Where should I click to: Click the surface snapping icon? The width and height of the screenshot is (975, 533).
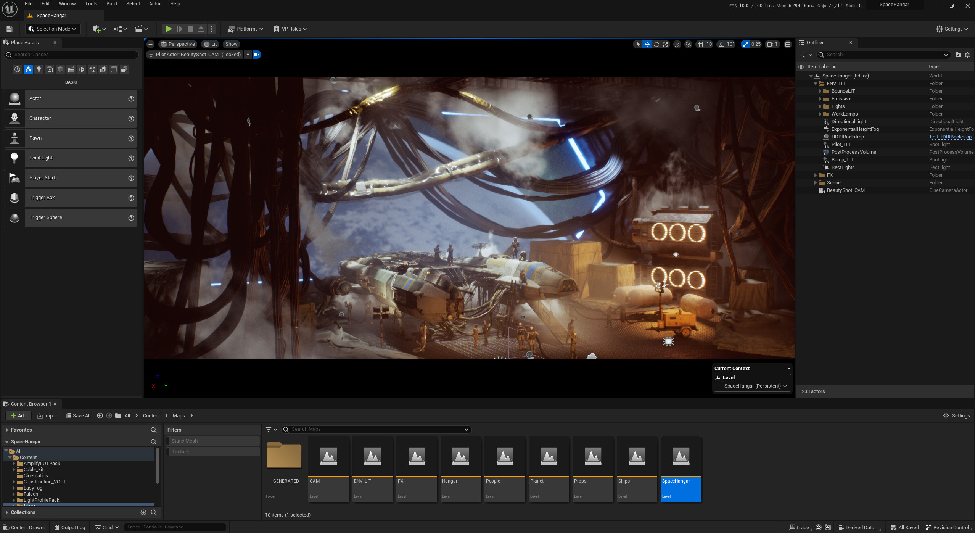[688, 44]
